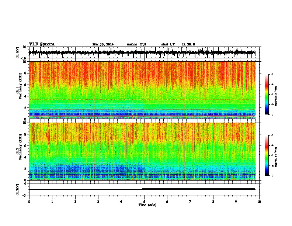
Task: Click the "ch.3(V)" axis label
Action: (18, 189)
